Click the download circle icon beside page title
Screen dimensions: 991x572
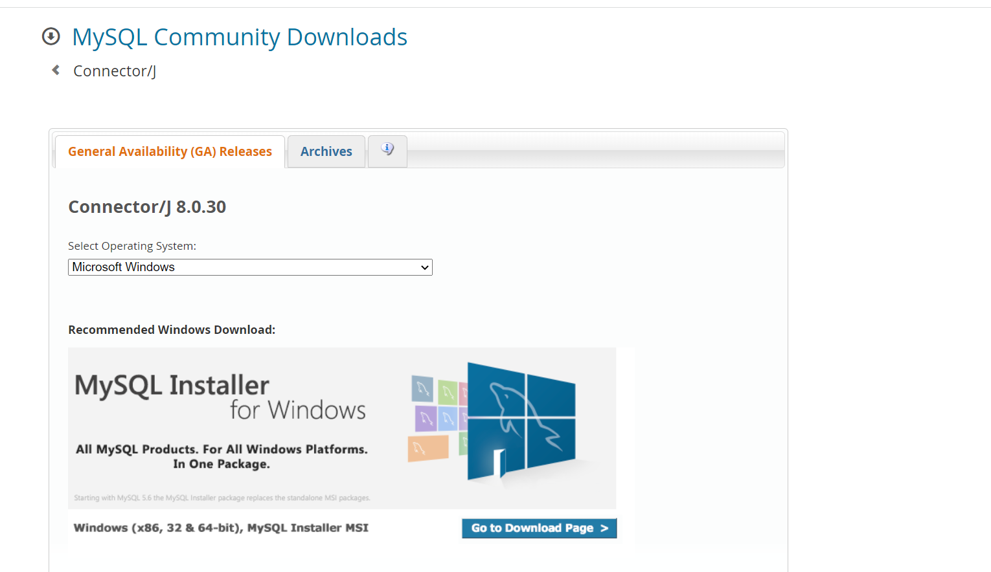coord(51,36)
